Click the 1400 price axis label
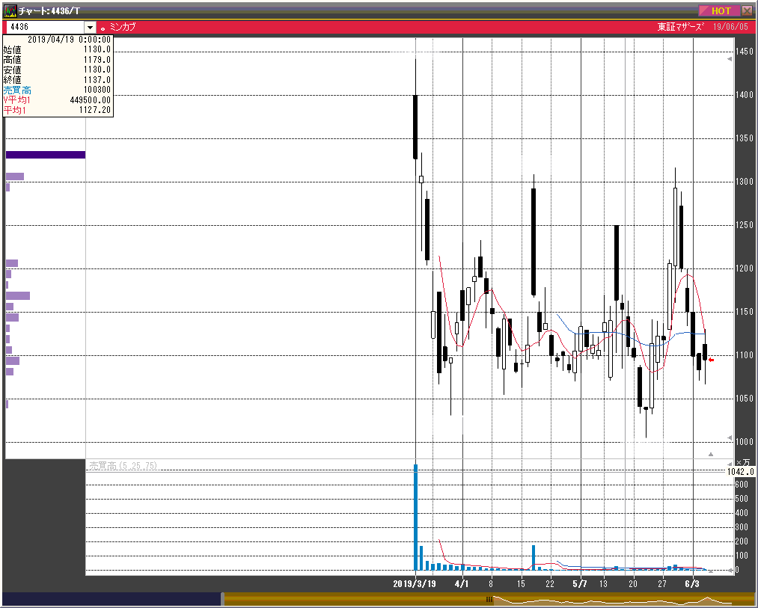Image resolution: width=758 pixels, height=608 pixels. [x=744, y=95]
